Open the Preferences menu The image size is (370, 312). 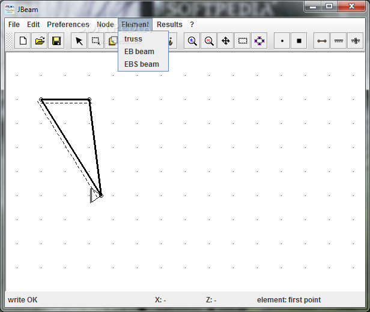pos(68,24)
